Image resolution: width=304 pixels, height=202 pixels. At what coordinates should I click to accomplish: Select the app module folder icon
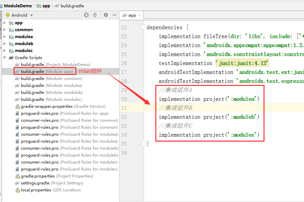coord(11,23)
